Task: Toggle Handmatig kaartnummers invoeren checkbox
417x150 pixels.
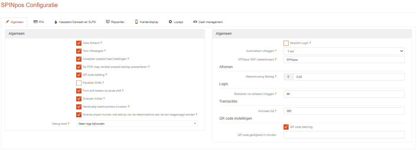Action: (x=79, y=107)
